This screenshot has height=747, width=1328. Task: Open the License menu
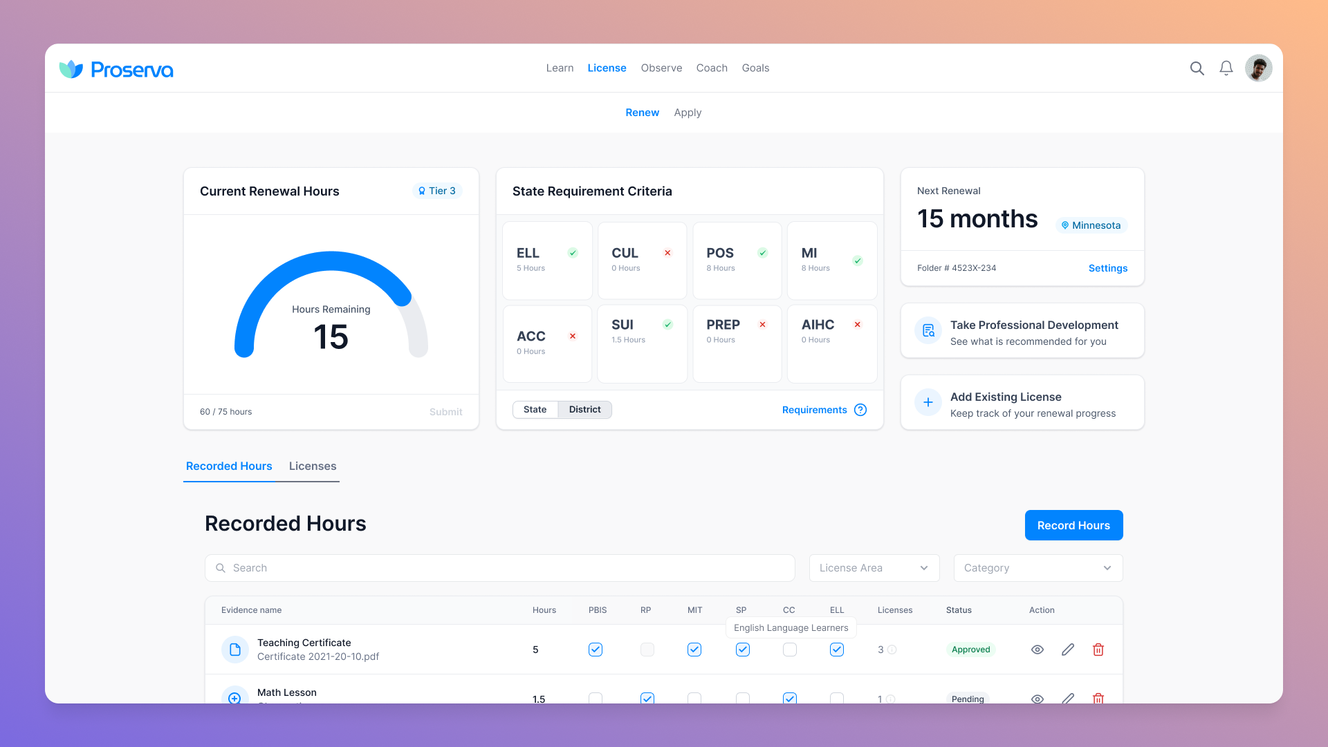click(607, 68)
